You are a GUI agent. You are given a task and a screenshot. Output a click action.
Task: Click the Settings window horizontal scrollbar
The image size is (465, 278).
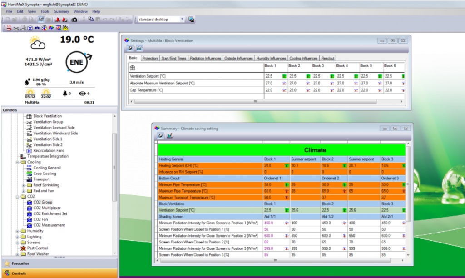click(x=255, y=101)
